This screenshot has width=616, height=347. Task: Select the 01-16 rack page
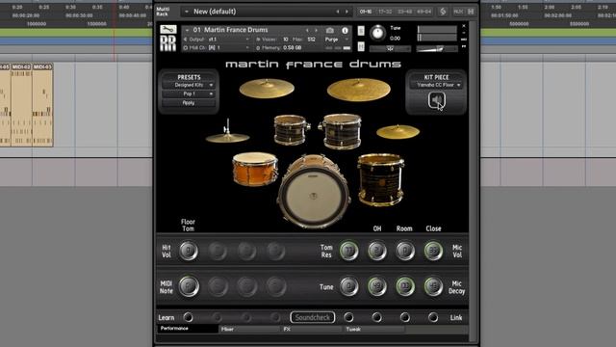pos(366,12)
